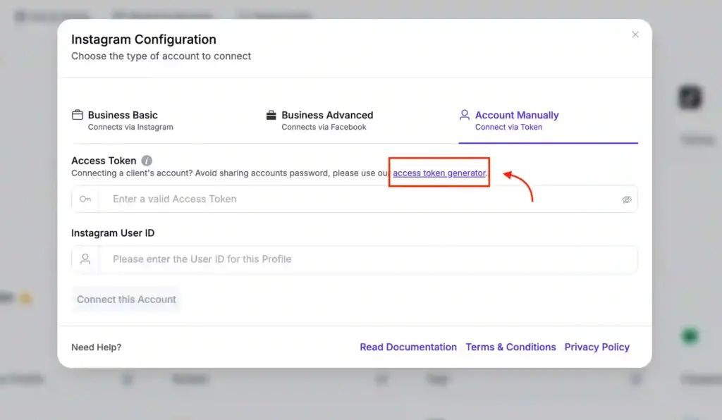Image resolution: width=722 pixels, height=420 pixels.
Task: Toggle visibility of the access token
Action: [627, 199]
